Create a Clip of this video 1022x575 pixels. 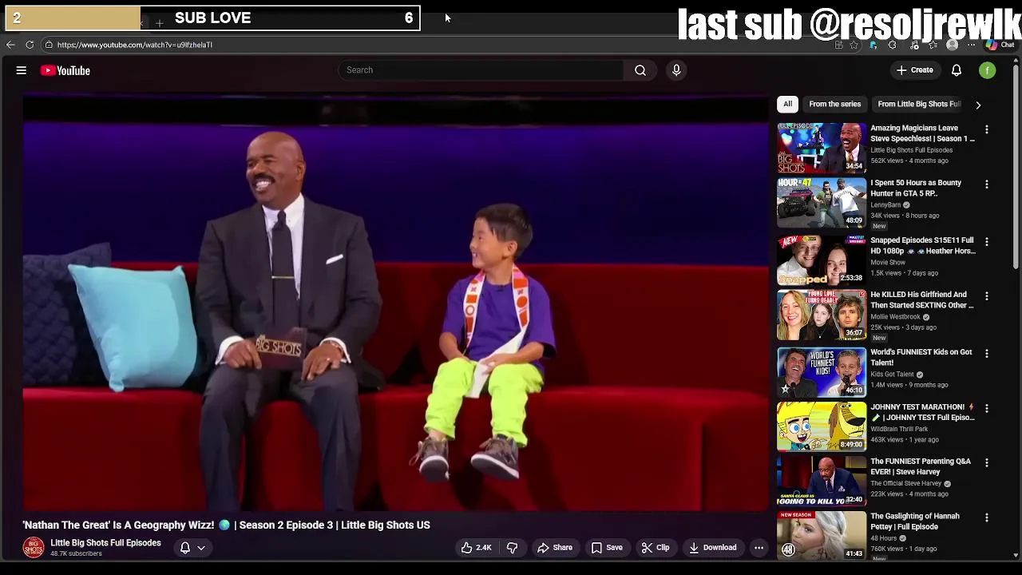point(656,548)
